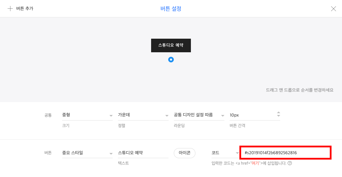The width and height of the screenshot is (342, 177).
Task: Open the 아이콘 picker button
Action: click(x=185, y=153)
